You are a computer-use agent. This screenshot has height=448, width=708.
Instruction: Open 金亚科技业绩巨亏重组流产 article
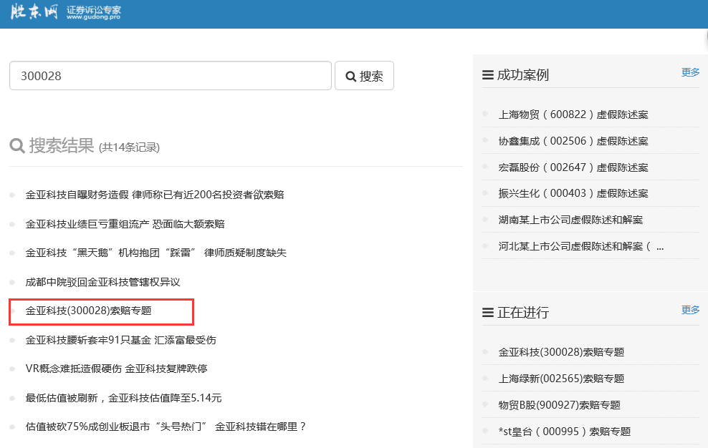(x=125, y=224)
